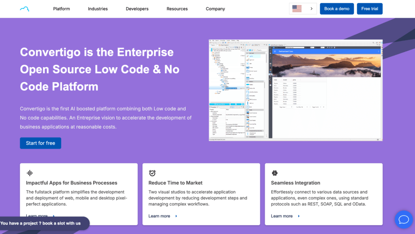Open the Industries menu
This screenshot has height=234, width=415.
pyautogui.click(x=98, y=9)
